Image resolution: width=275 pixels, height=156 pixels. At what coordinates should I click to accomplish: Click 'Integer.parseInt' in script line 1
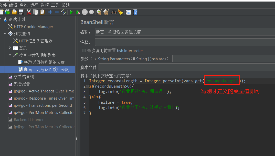click(x=163, y=81)
